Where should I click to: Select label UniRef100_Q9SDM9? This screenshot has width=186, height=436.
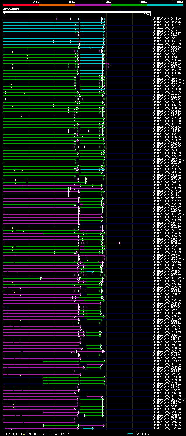167,188
